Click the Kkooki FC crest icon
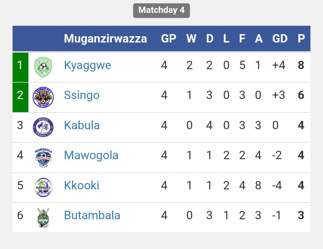Viewport: 323px width, 249px height. (43, 187)
